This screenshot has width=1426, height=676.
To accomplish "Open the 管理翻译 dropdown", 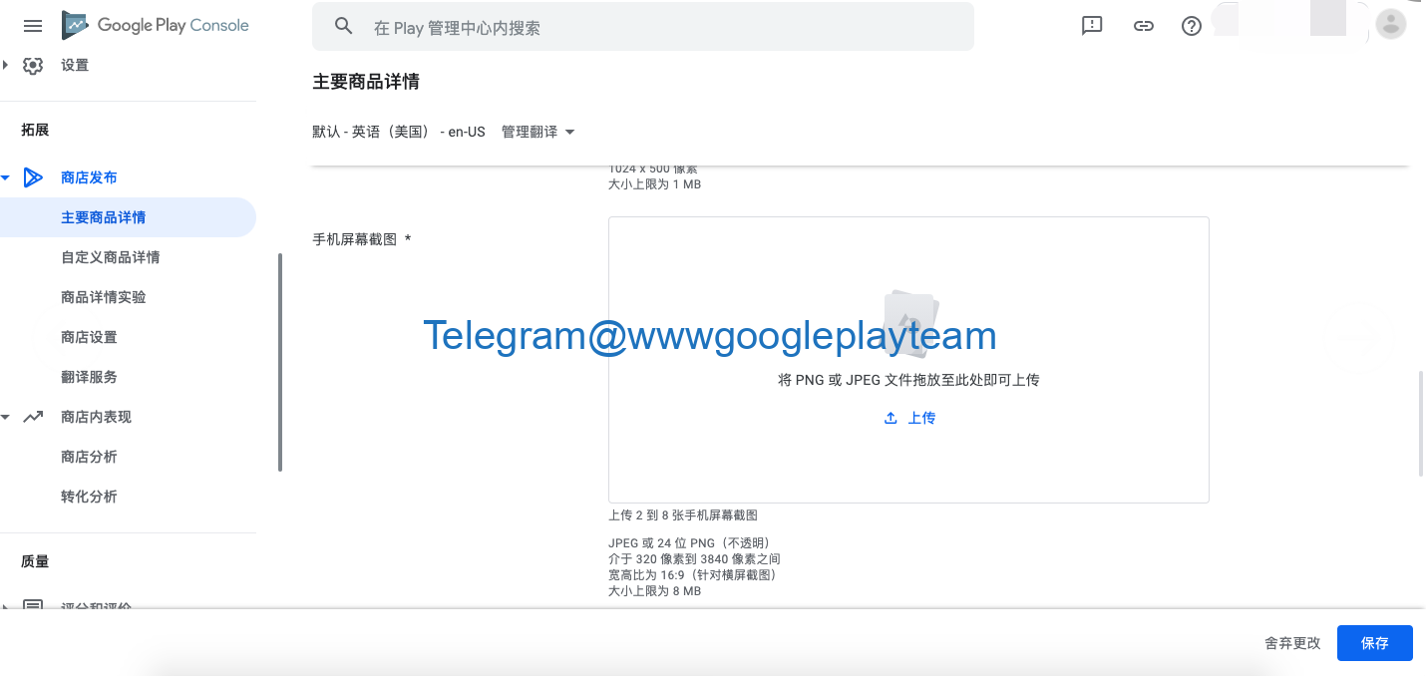I will coord(538,132).
